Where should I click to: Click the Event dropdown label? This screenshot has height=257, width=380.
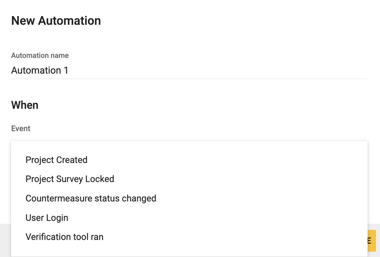[21, 128]
